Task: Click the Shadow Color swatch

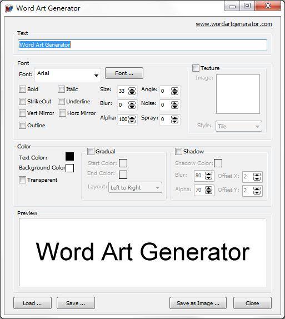Action: 218,163
